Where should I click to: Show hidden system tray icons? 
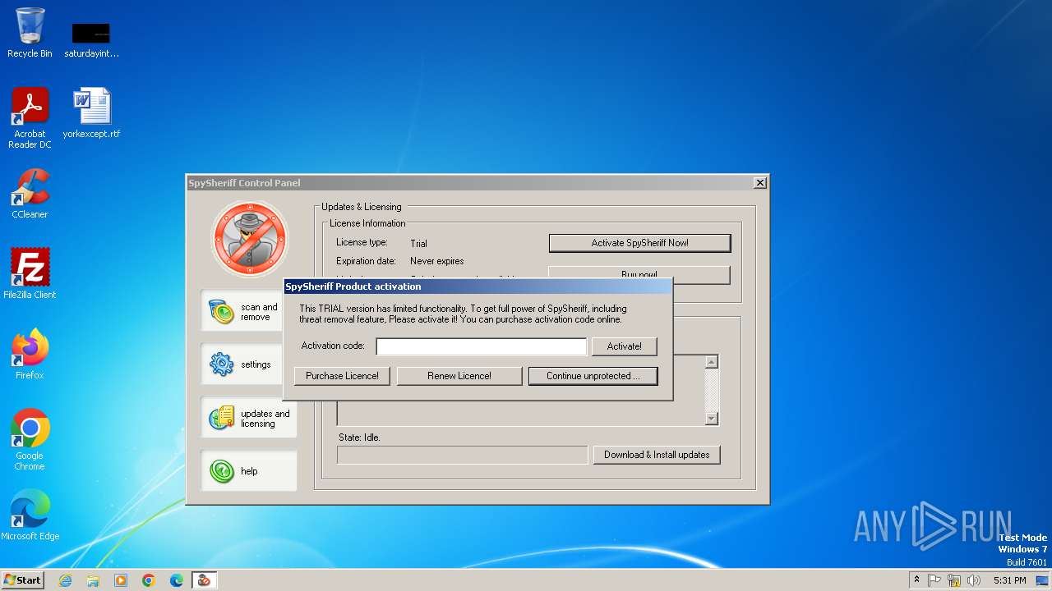click(x=917, y=580)
